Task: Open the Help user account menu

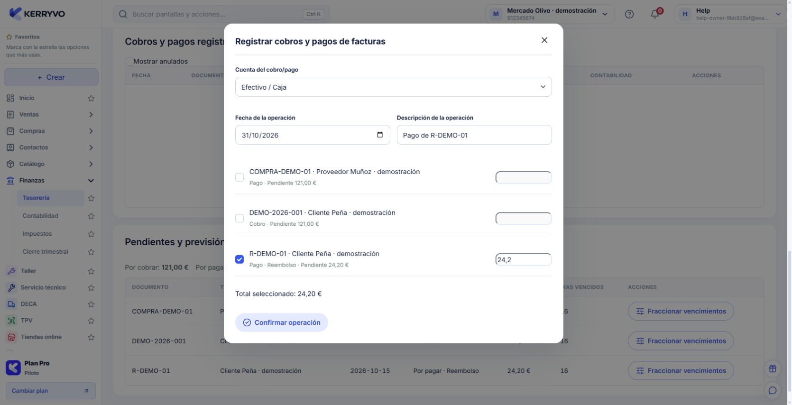Action: tap(730, 14)
